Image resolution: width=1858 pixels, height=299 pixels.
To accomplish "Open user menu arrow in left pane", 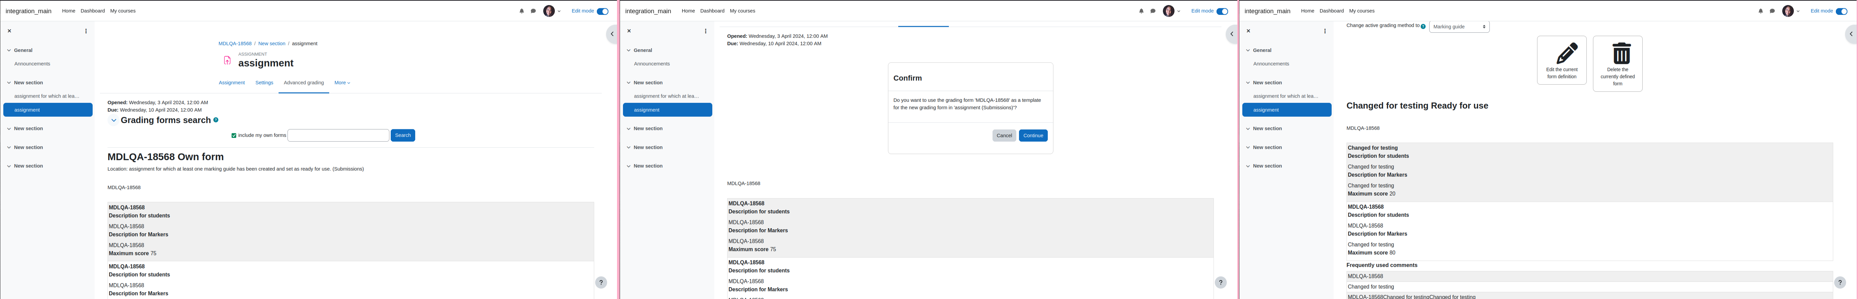I will pyautogui.click(x=559, y=12).
